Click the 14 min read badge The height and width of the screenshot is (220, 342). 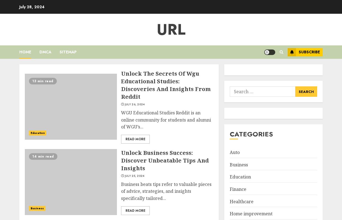43,156
